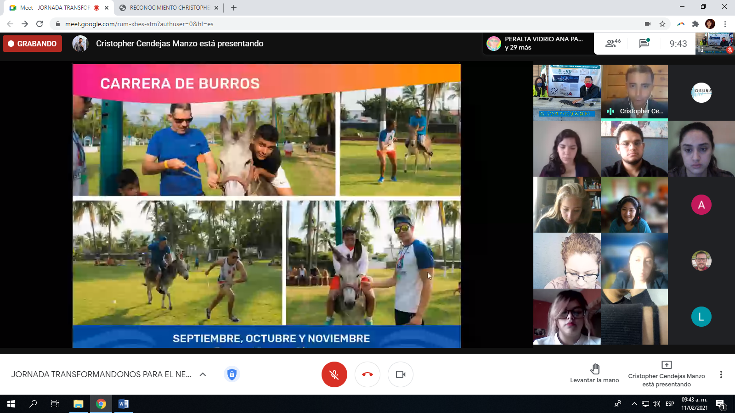This screenshot has height=413, width=735.
Task: Select the participant tile with letter A avatar
Action: point(701,205)
